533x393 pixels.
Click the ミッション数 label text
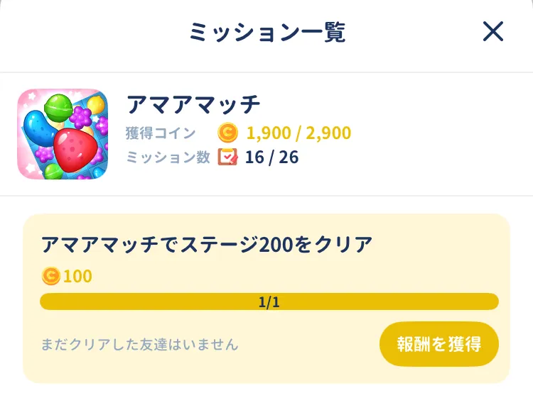point(168,157)
